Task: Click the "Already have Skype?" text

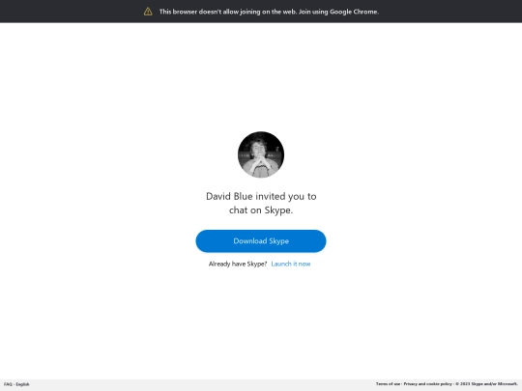Action: [x=238, y=264]
